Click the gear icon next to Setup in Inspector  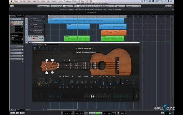[22, 62]
